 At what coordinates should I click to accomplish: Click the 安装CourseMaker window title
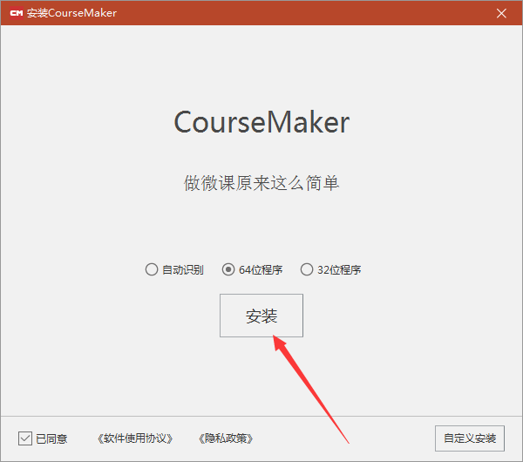click(71, 13)
